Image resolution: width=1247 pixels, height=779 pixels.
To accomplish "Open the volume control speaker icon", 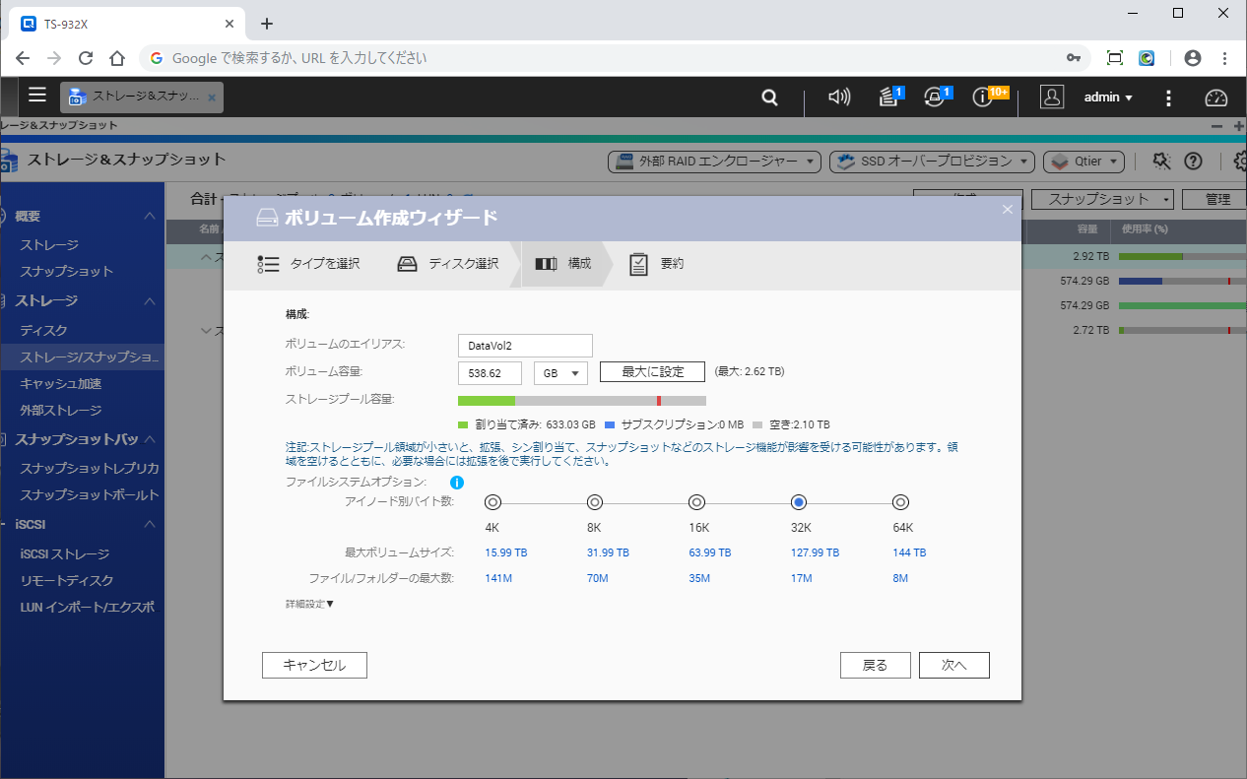I will tap(839, 97).
